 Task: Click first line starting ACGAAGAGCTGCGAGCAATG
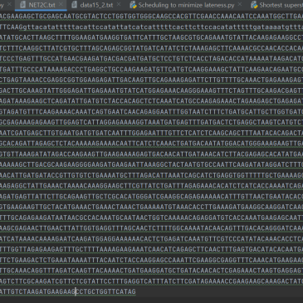[151, 17]
